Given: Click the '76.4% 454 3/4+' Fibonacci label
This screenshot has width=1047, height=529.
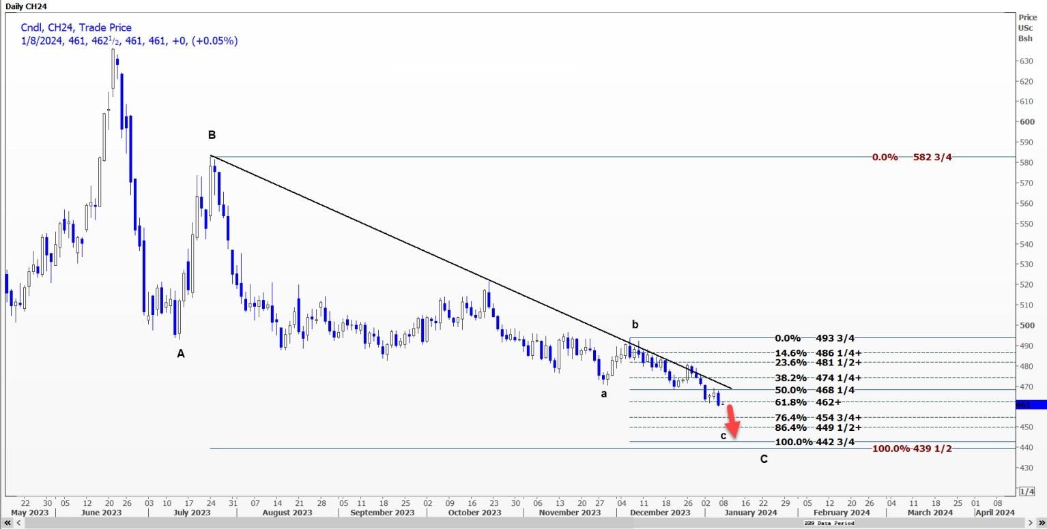Looking at the screenshot, I should (818, 417).
